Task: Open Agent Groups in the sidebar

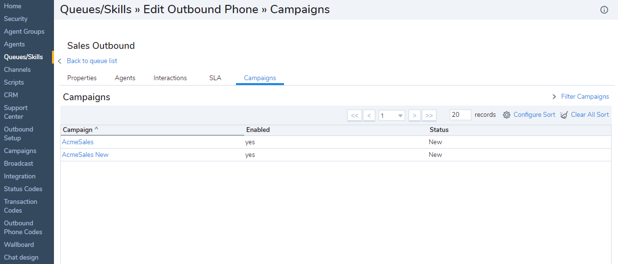Action: tap(24, 31)
